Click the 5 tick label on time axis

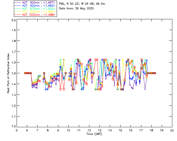point(17,130)
